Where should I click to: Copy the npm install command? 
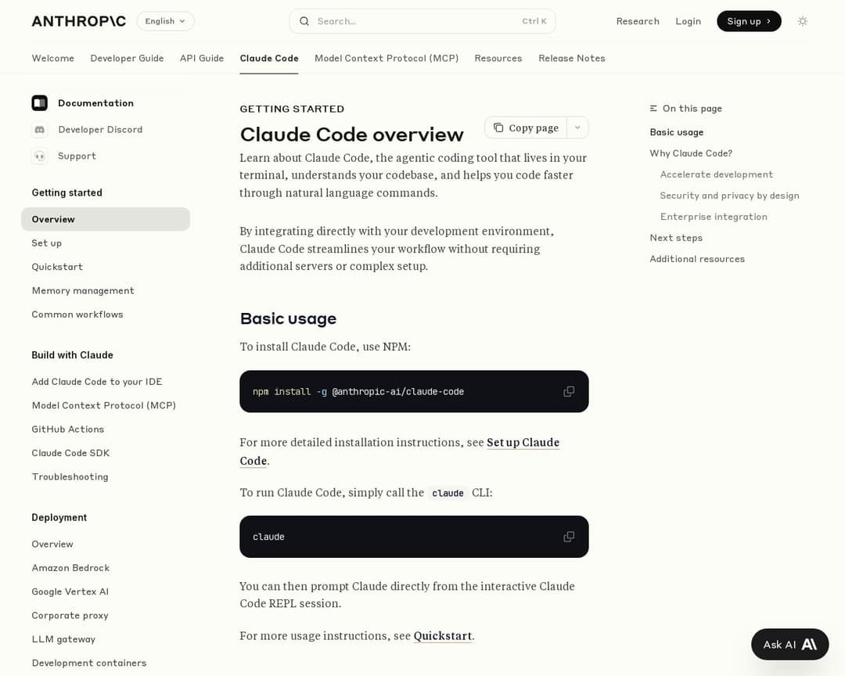coord(569,391)
